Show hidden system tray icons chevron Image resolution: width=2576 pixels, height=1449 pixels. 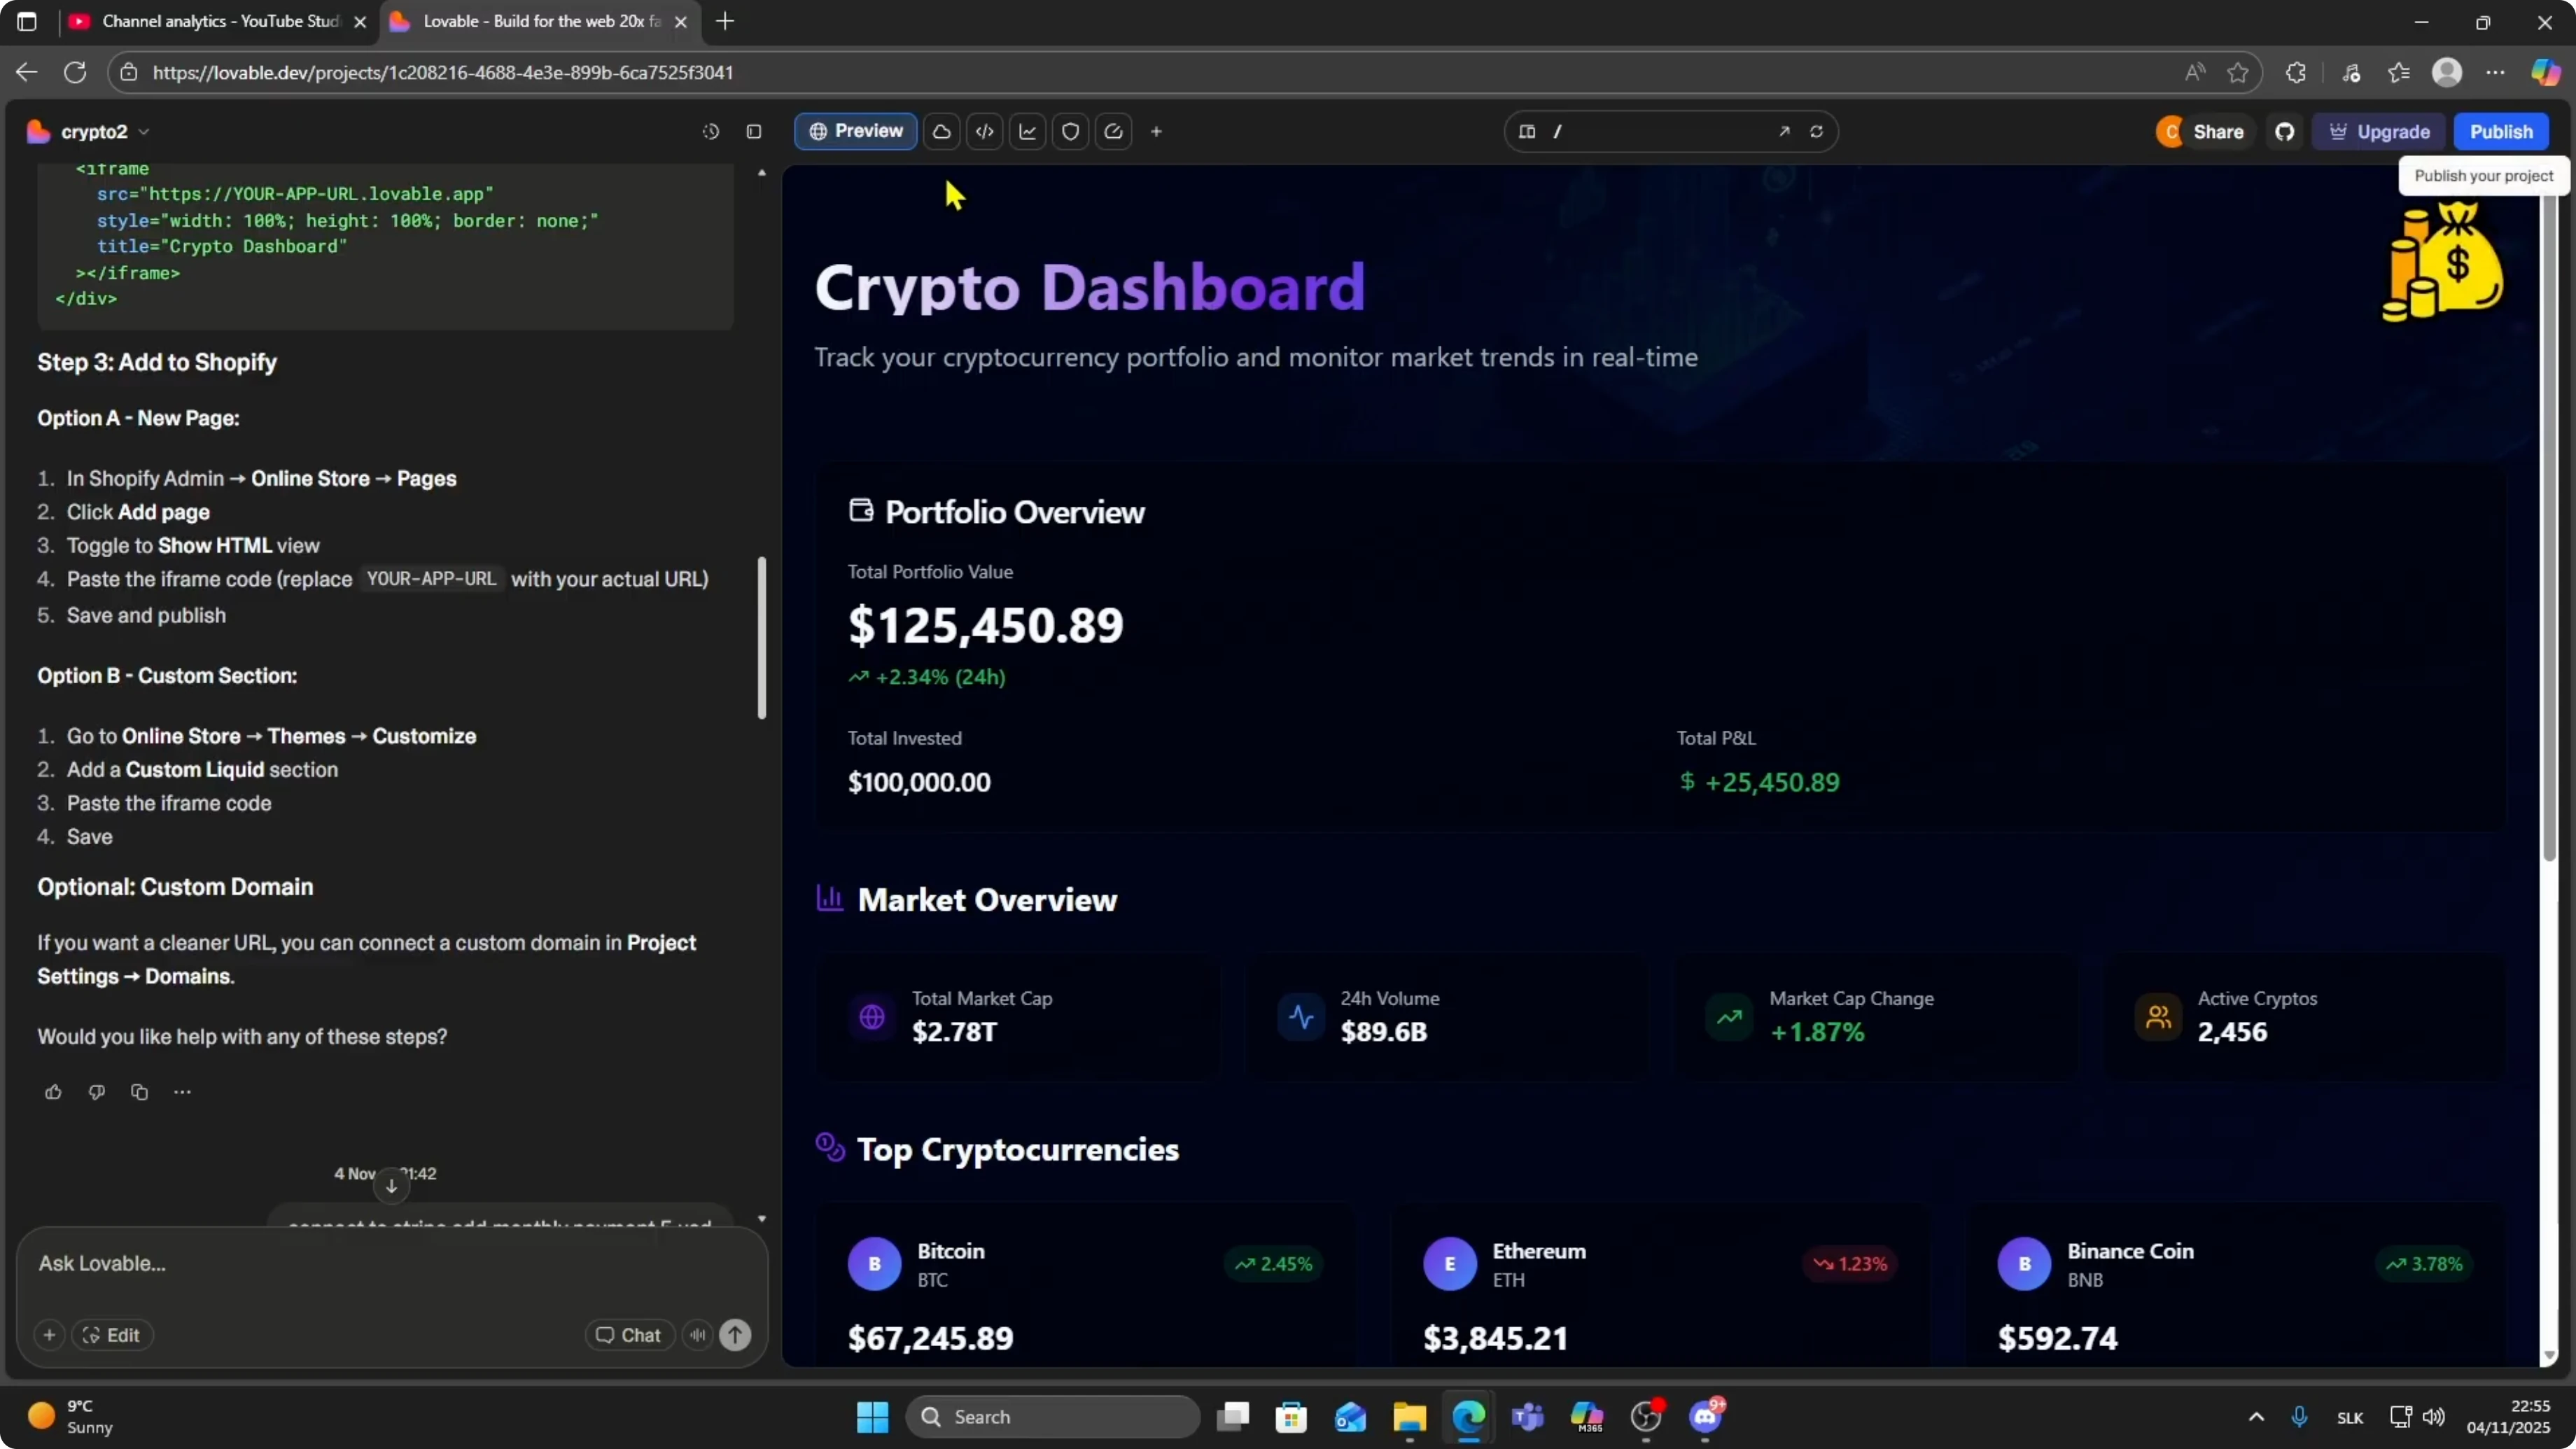2256,1416
